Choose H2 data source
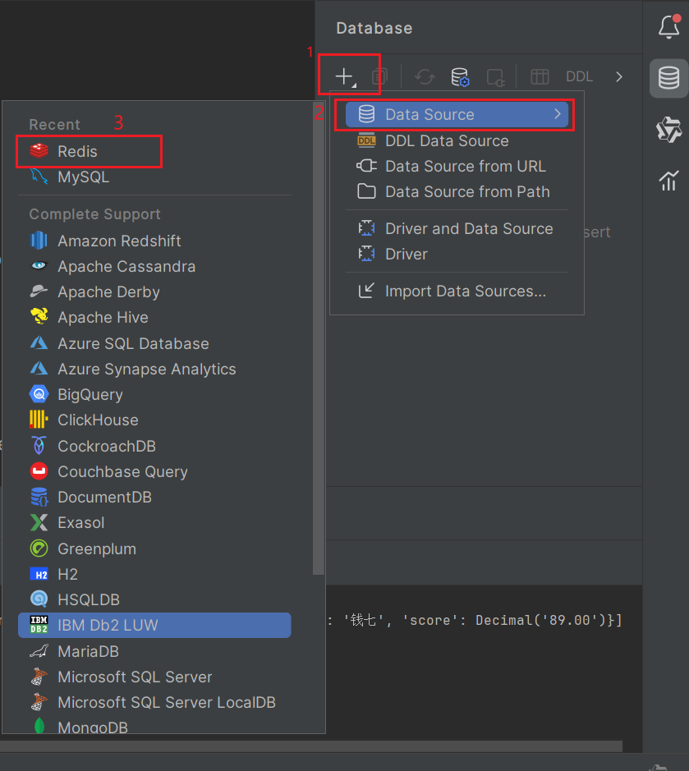Screen dimensions: 689x771 [154, 574]
